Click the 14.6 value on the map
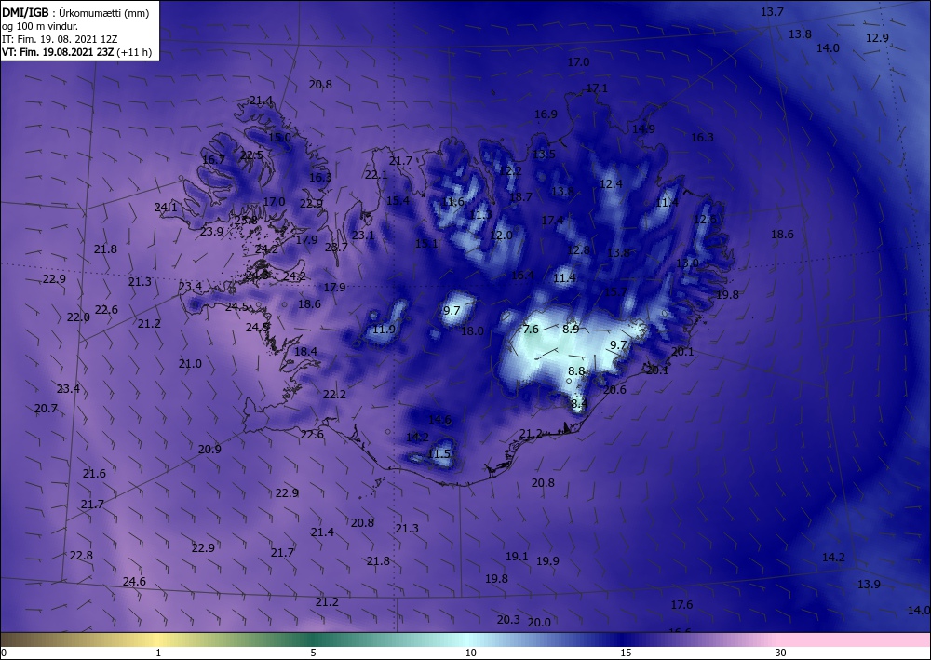The height and width of the screenshot is (660, 931). tap(439, 420)
